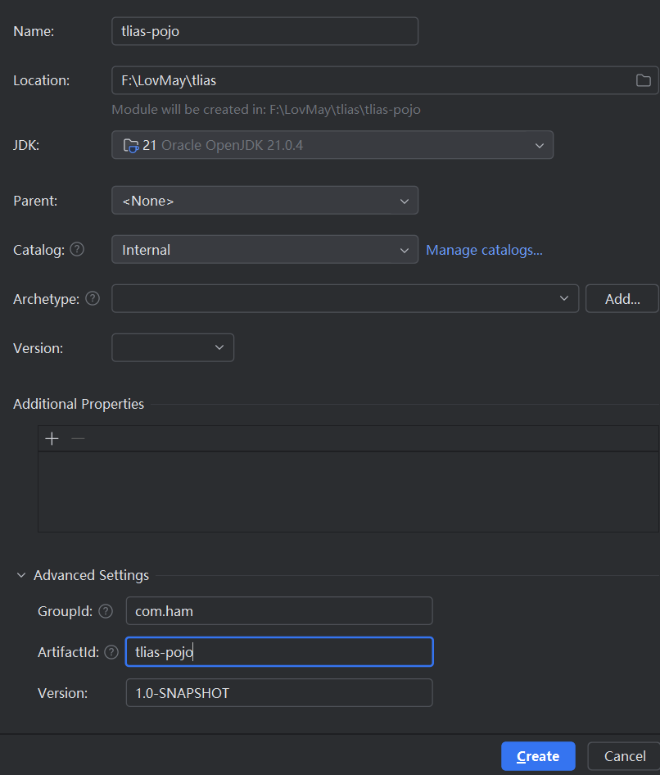Click the browse folder icon in Location
This screenshot has height=775, width=660.
(x=644, y=80)
